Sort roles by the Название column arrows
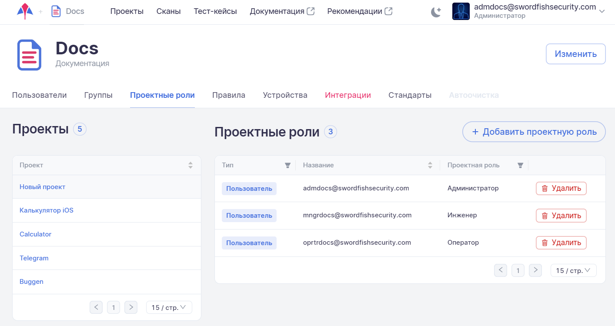615x326 pixels. click(x=430, y=165)
